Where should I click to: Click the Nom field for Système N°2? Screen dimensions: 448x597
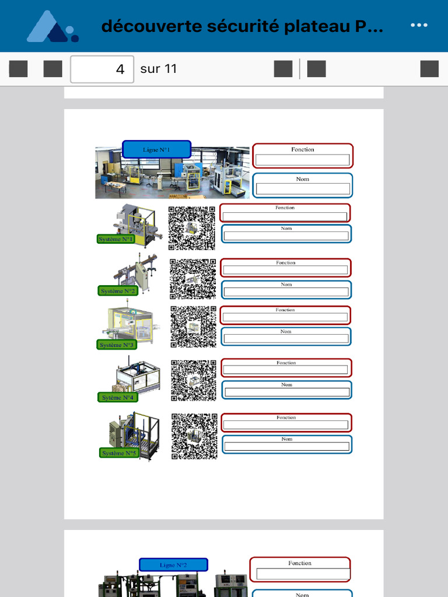point(286,292)
